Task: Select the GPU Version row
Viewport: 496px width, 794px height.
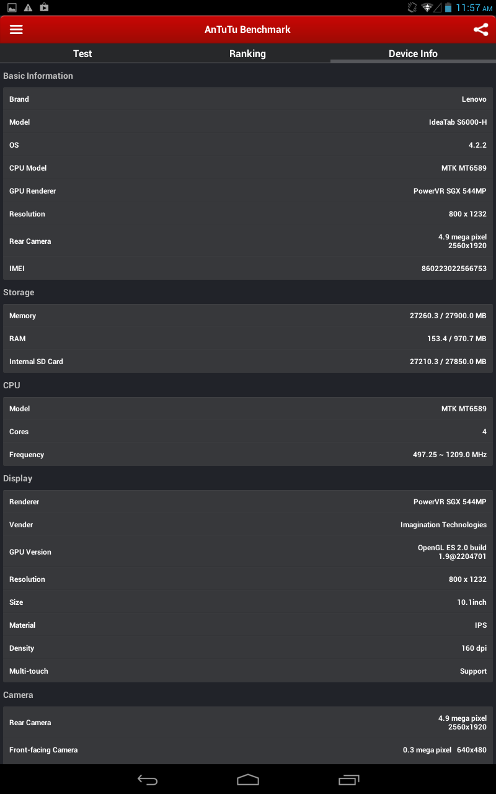Action: pyautogui.click(x=248, y=552)
